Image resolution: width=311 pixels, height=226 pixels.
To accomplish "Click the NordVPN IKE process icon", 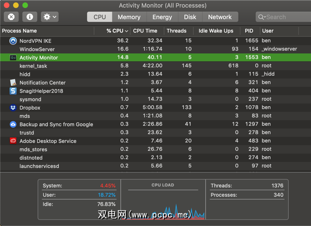I will tap(13, 41).
